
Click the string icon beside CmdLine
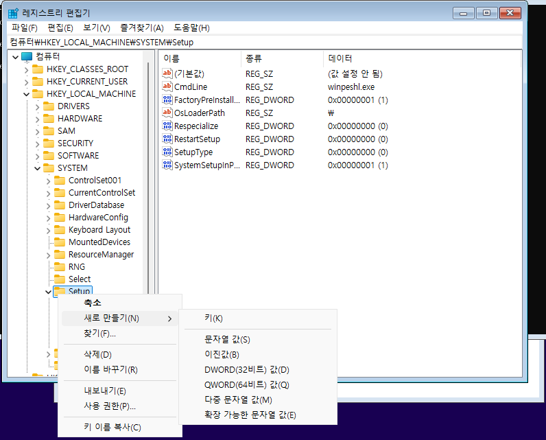click(167, 86)
